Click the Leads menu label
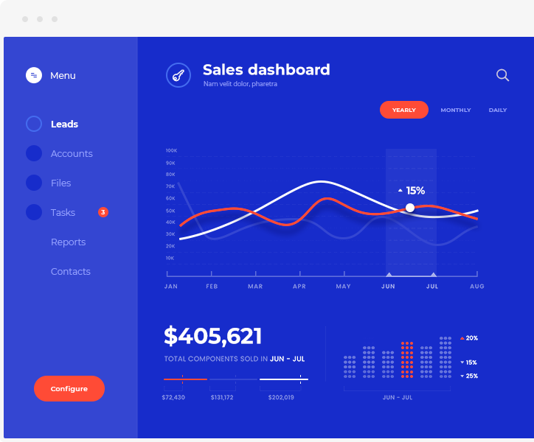The image size is (534, 442). (x=64, y=124)
